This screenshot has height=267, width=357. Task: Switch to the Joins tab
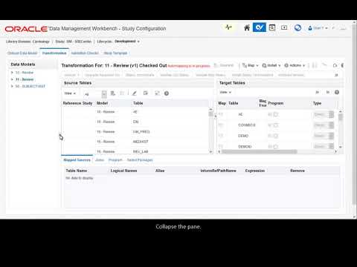click(100, 160)
